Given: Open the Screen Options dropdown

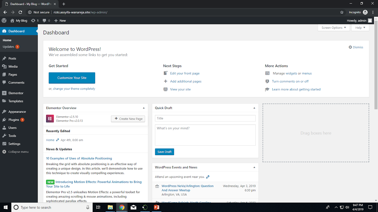Looking at the screenshot, I should pos(334,28).
